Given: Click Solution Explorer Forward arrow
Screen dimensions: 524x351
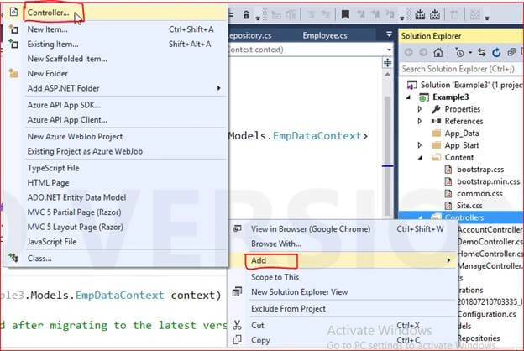Looking at the screenshot, I should click(423, 53).
